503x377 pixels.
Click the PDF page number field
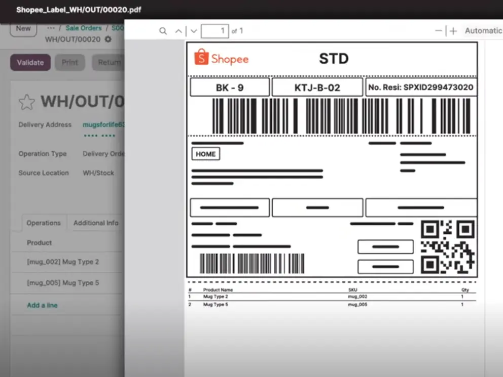click(214, 31)
